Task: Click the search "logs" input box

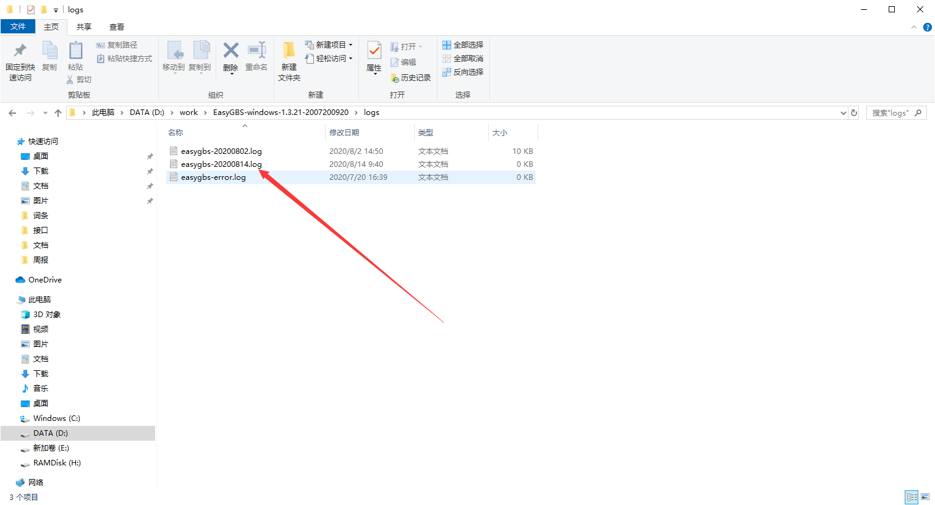Action: [x=896, y=113]
